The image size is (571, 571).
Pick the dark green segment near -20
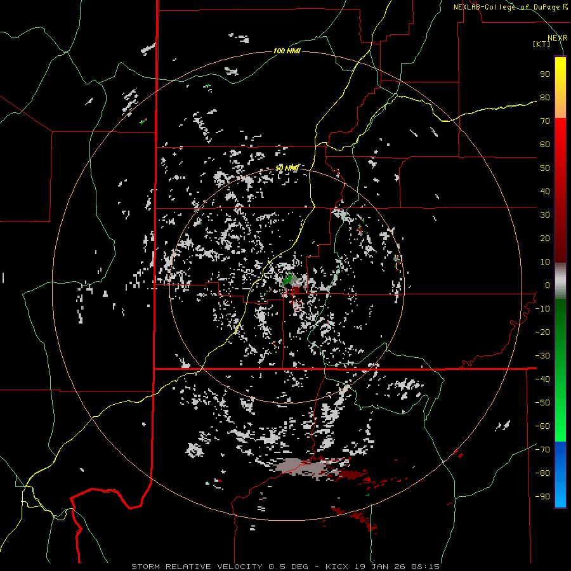[560, 328]
